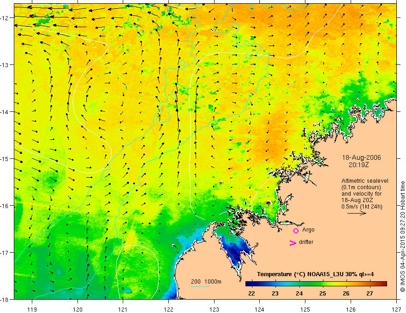Click the date text 18-Aug-2006
The height and width of the screenshot is (313, 406).
(x=361, y=157)
